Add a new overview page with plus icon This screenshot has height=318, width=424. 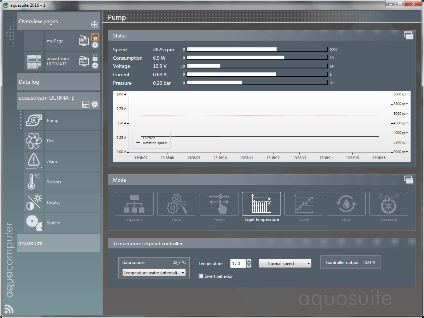pyautogui.click(x=95, y=25)
